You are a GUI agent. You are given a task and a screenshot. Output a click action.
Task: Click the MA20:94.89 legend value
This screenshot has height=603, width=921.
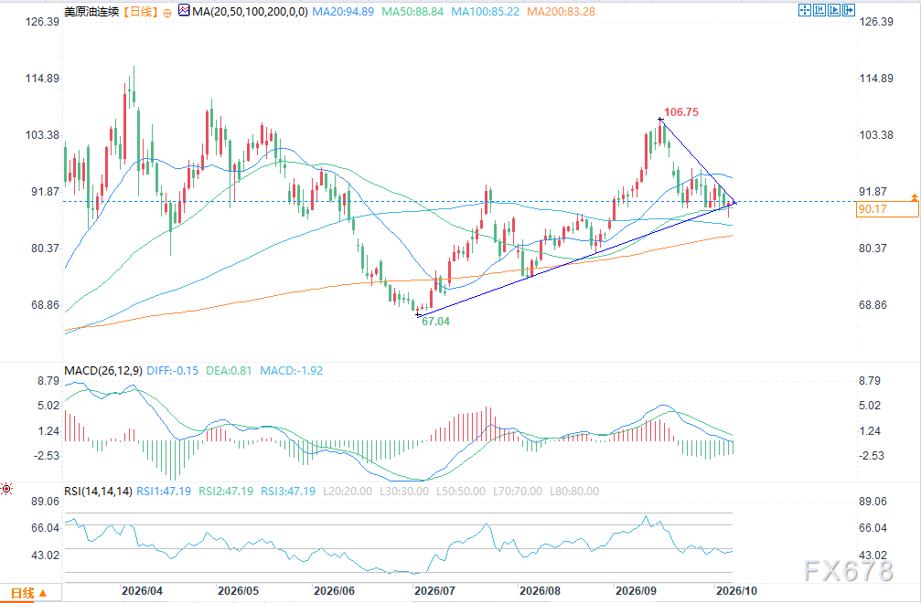[343, 11]
